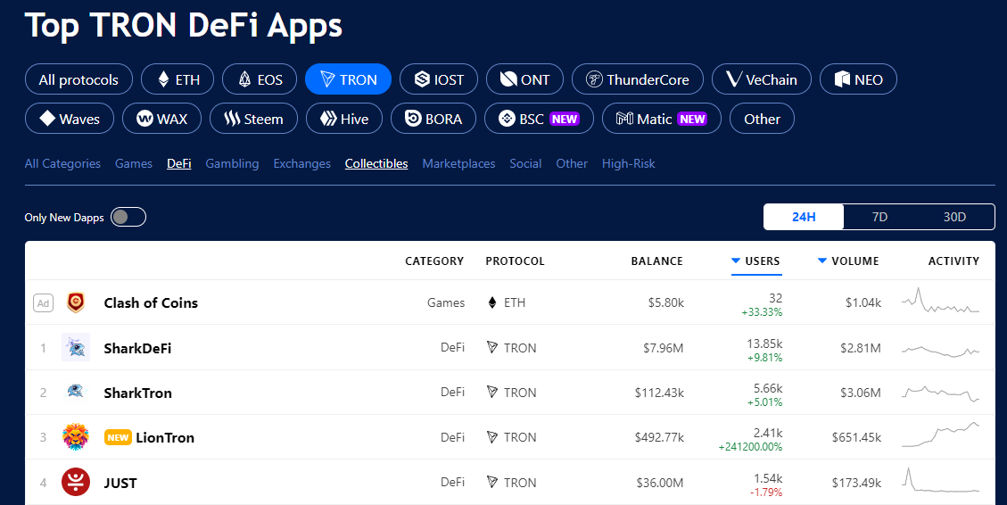The image size is (1007, 505).
Task: Switch the time range to 7D
Action: (x=879, y=217)
